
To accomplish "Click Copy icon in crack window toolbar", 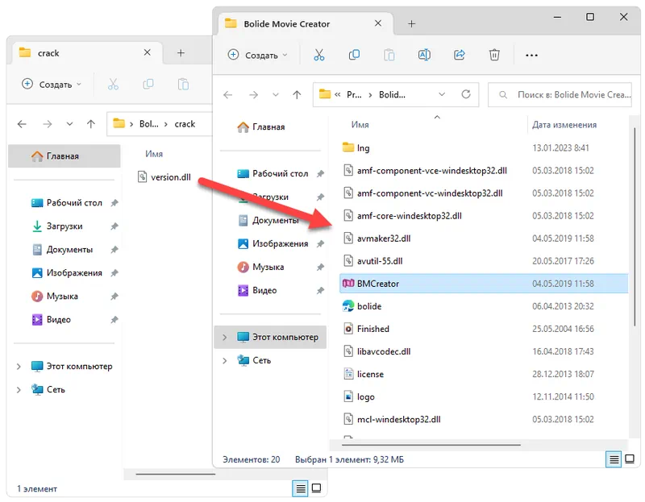I will click(148, 85).
